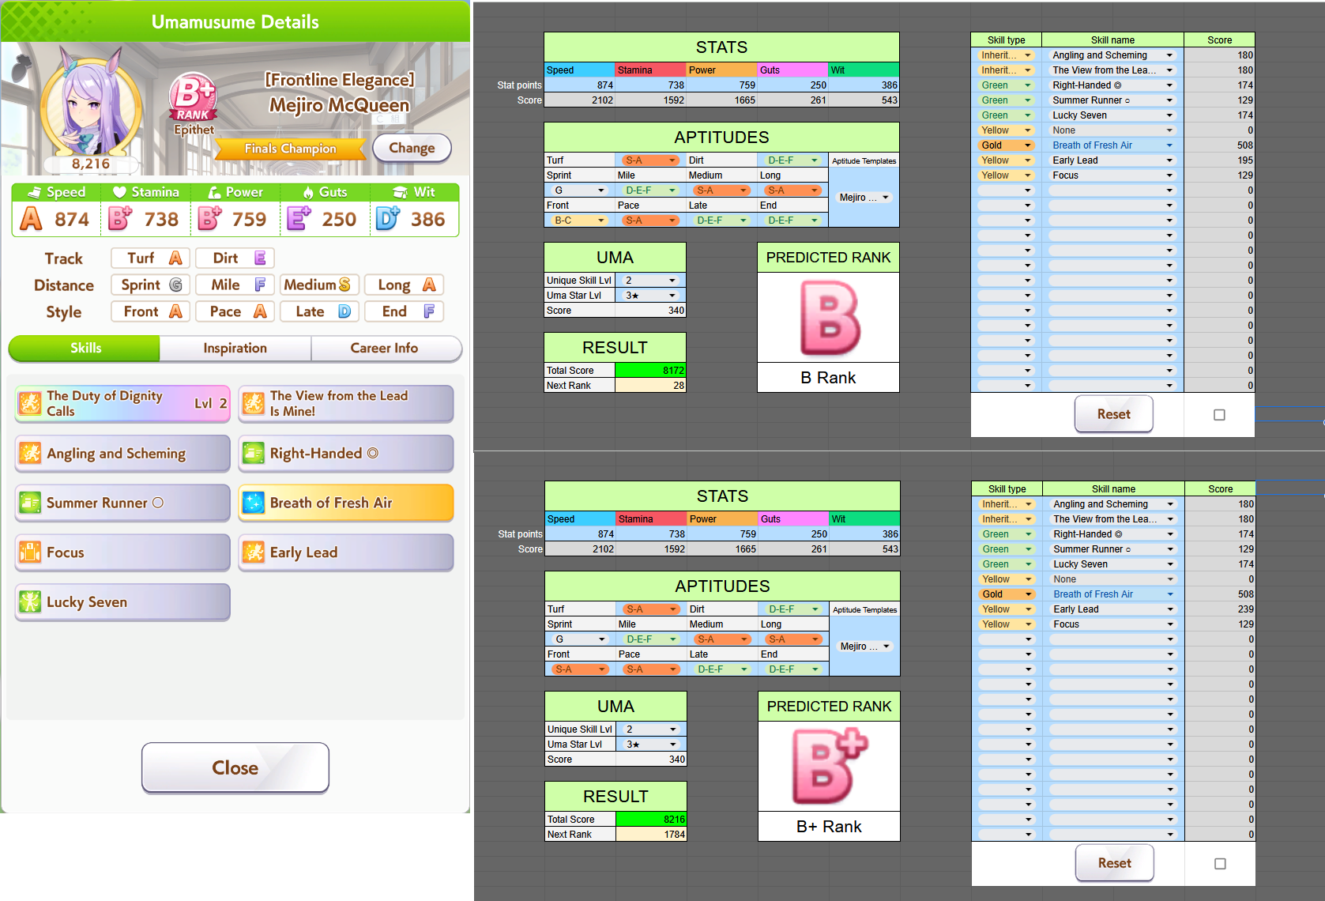Screen dimensions: 1325x901
Task: Open the Career Info tab
Action: pos(386,349)
